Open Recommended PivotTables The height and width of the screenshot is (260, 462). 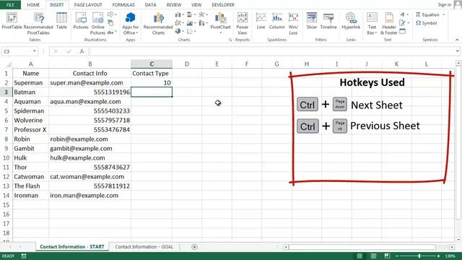38,24
